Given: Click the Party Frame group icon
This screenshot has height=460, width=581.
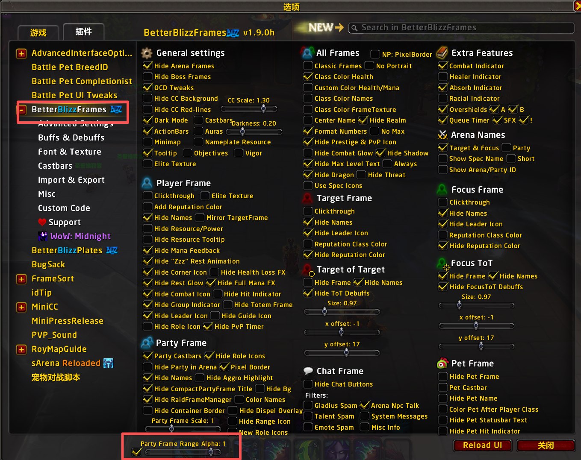Looking at the screenshot, I should (x=147, y=343).
